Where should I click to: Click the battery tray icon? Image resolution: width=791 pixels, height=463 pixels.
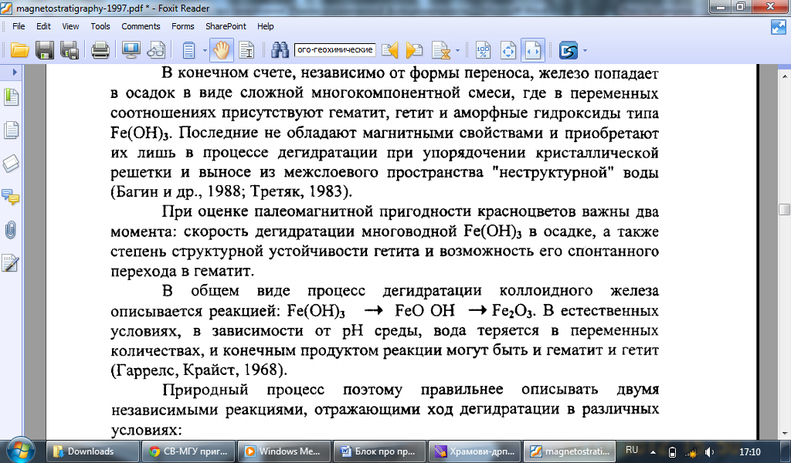coord(672,452)
